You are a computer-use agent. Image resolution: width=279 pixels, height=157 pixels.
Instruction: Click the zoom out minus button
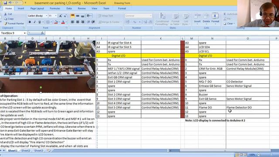click(x=259, y=155)
